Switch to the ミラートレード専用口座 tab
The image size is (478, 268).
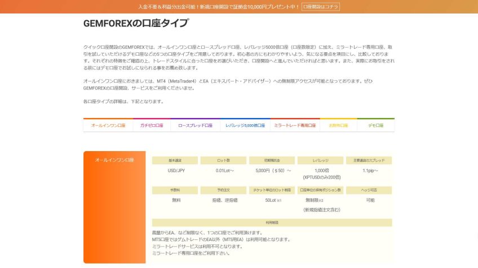pyautogui.click(x=295, y=125)
